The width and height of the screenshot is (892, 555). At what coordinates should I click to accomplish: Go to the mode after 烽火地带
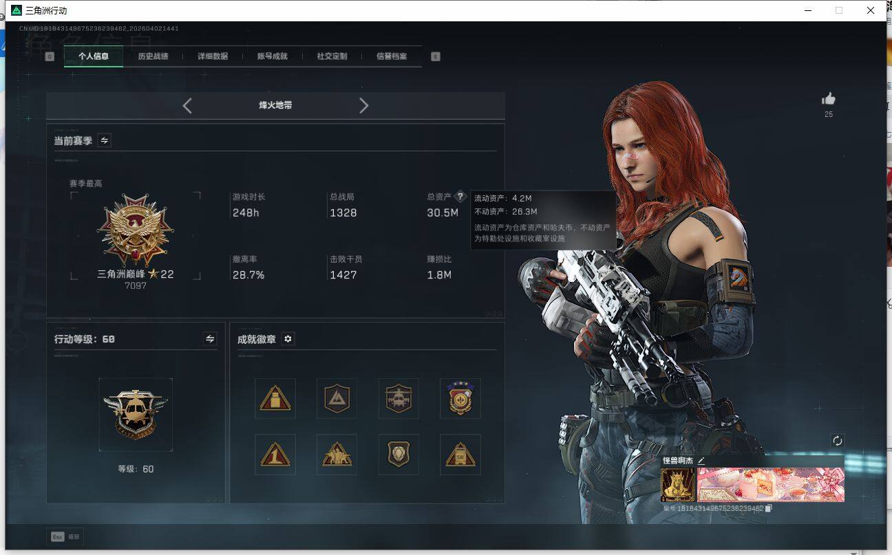pyautogui.click(x=364, y=105)
